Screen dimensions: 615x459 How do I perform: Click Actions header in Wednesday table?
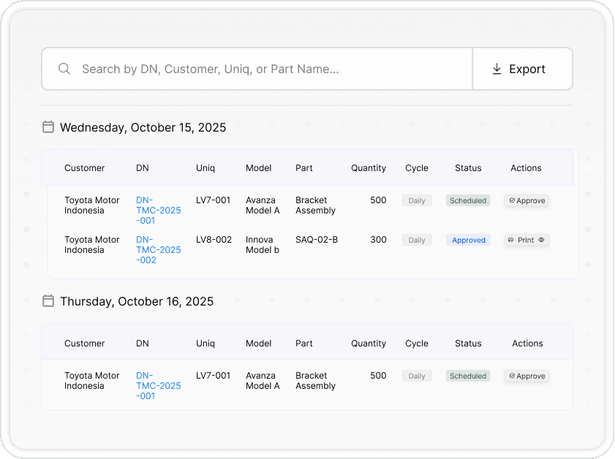coord(526,168)
